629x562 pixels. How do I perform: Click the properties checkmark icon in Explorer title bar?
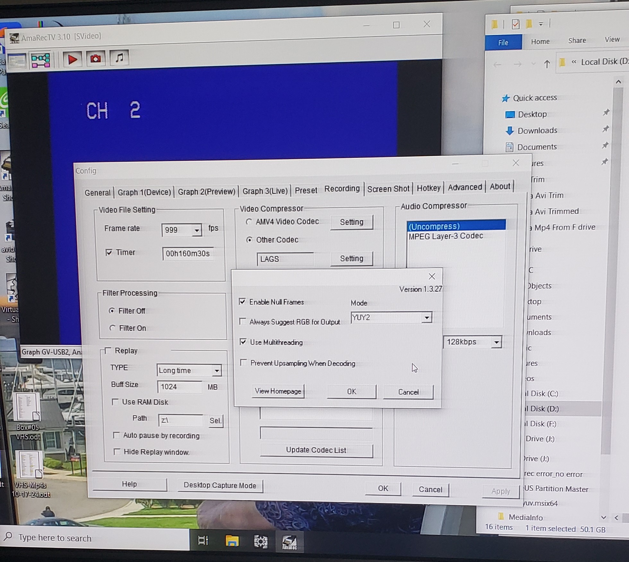515,24
